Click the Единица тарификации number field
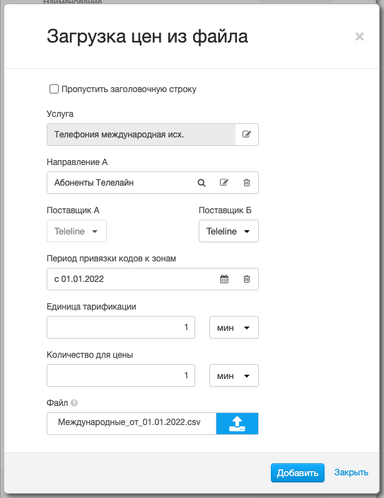The image size is (384, 498). (121, 327)
